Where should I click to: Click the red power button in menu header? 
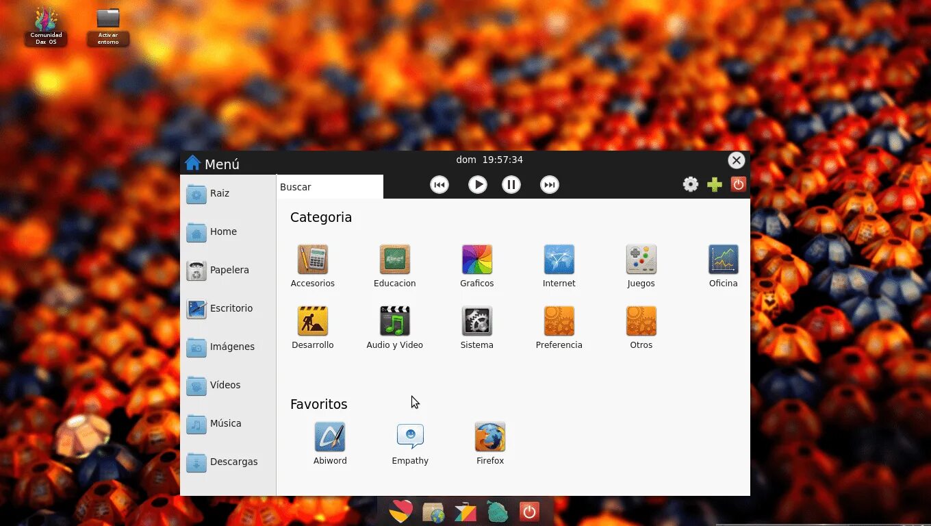pos(738,184)
